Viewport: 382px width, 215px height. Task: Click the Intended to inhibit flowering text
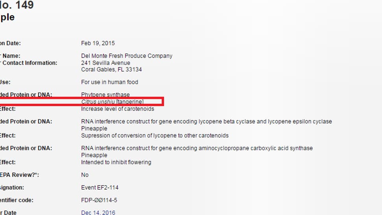(x=116, y=162)
